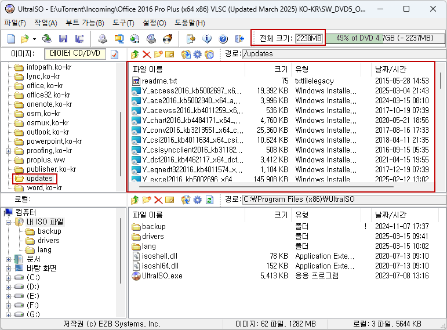
Task: Expand the (F:) drive node
Action: coord(8,306)
